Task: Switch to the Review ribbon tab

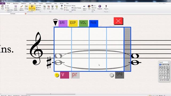Action: (x=61, y=3)
